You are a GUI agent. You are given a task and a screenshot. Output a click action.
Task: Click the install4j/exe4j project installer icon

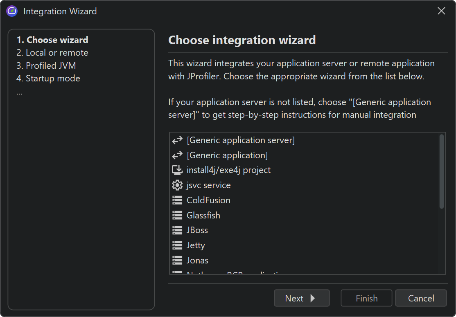click(177, 170)
